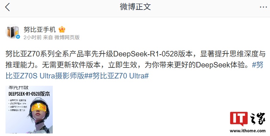Click the DEEPSEEK-R1-0528版本 headline in the poster
270x136 pixels.
coord(29,94)
